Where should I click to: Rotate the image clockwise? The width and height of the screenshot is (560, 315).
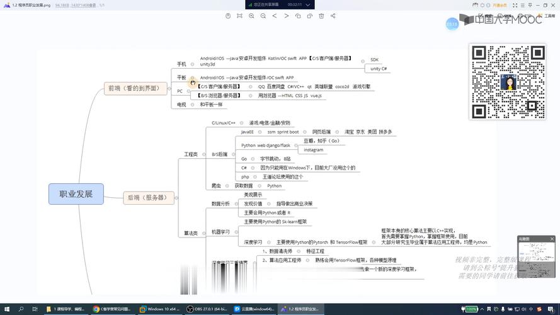coord(310,16)
